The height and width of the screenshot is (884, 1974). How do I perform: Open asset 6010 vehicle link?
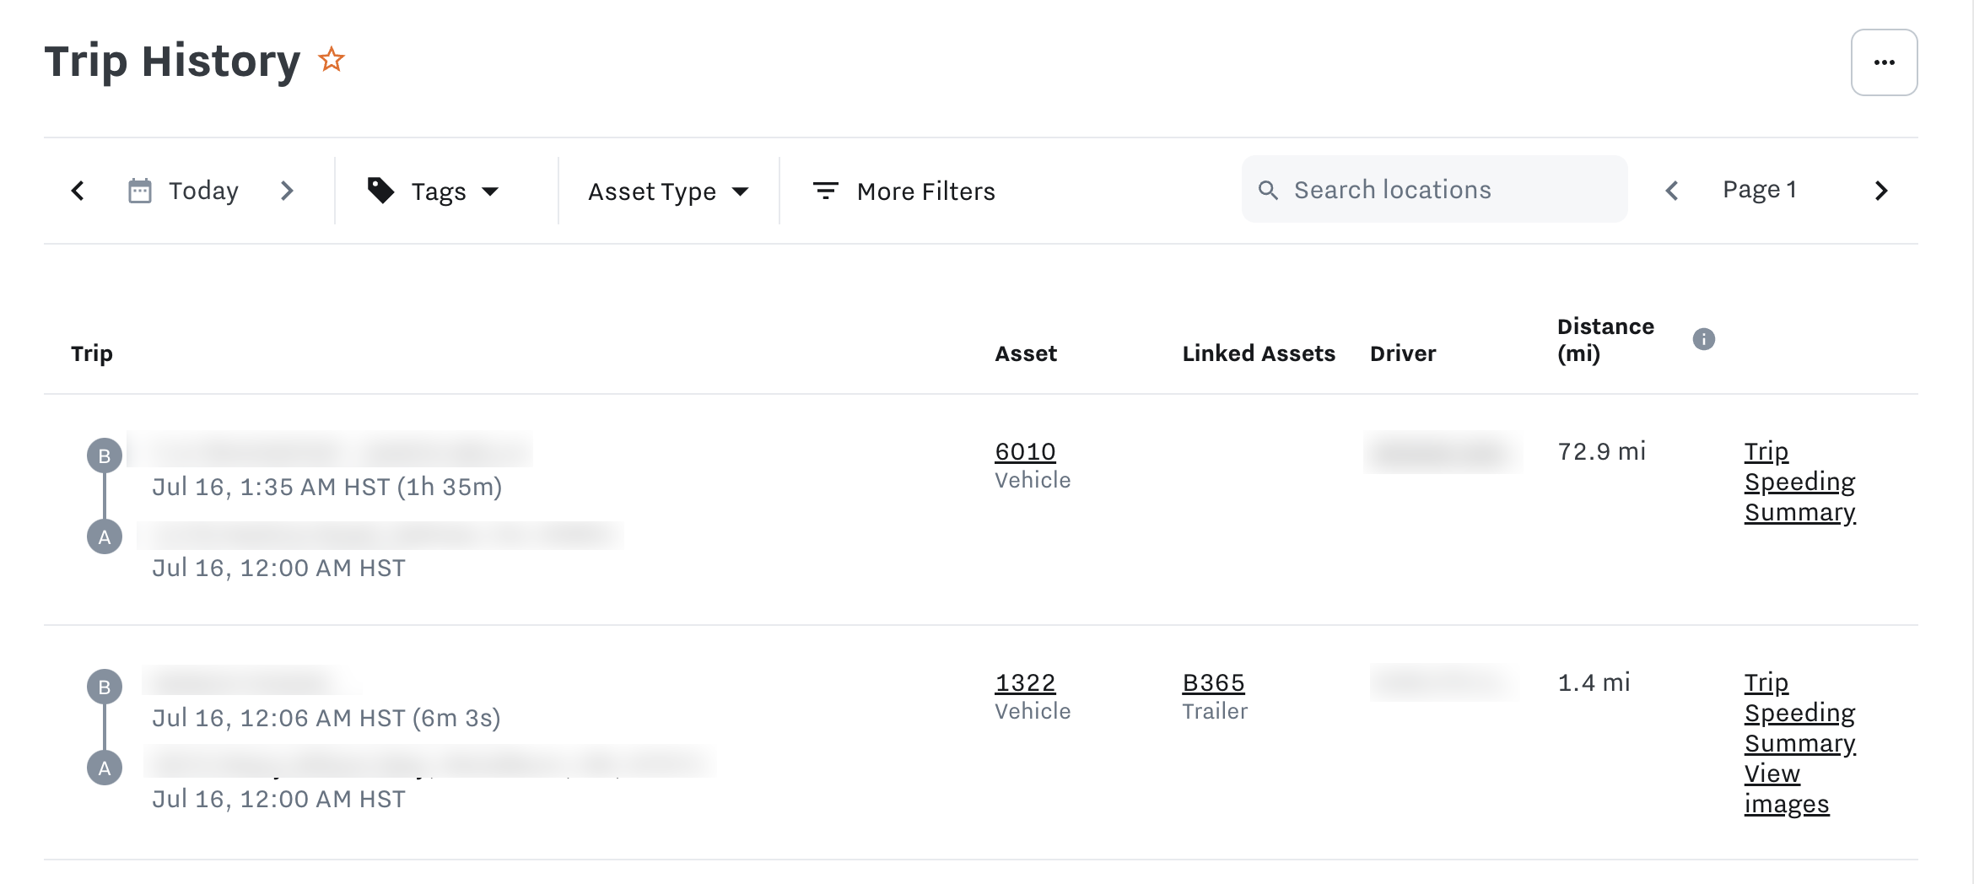1025,451
